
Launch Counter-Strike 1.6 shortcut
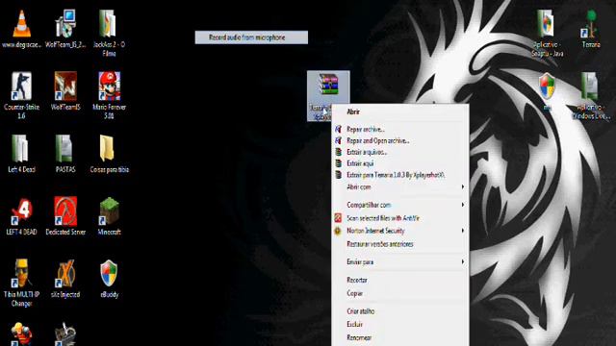tap(21, 86)
